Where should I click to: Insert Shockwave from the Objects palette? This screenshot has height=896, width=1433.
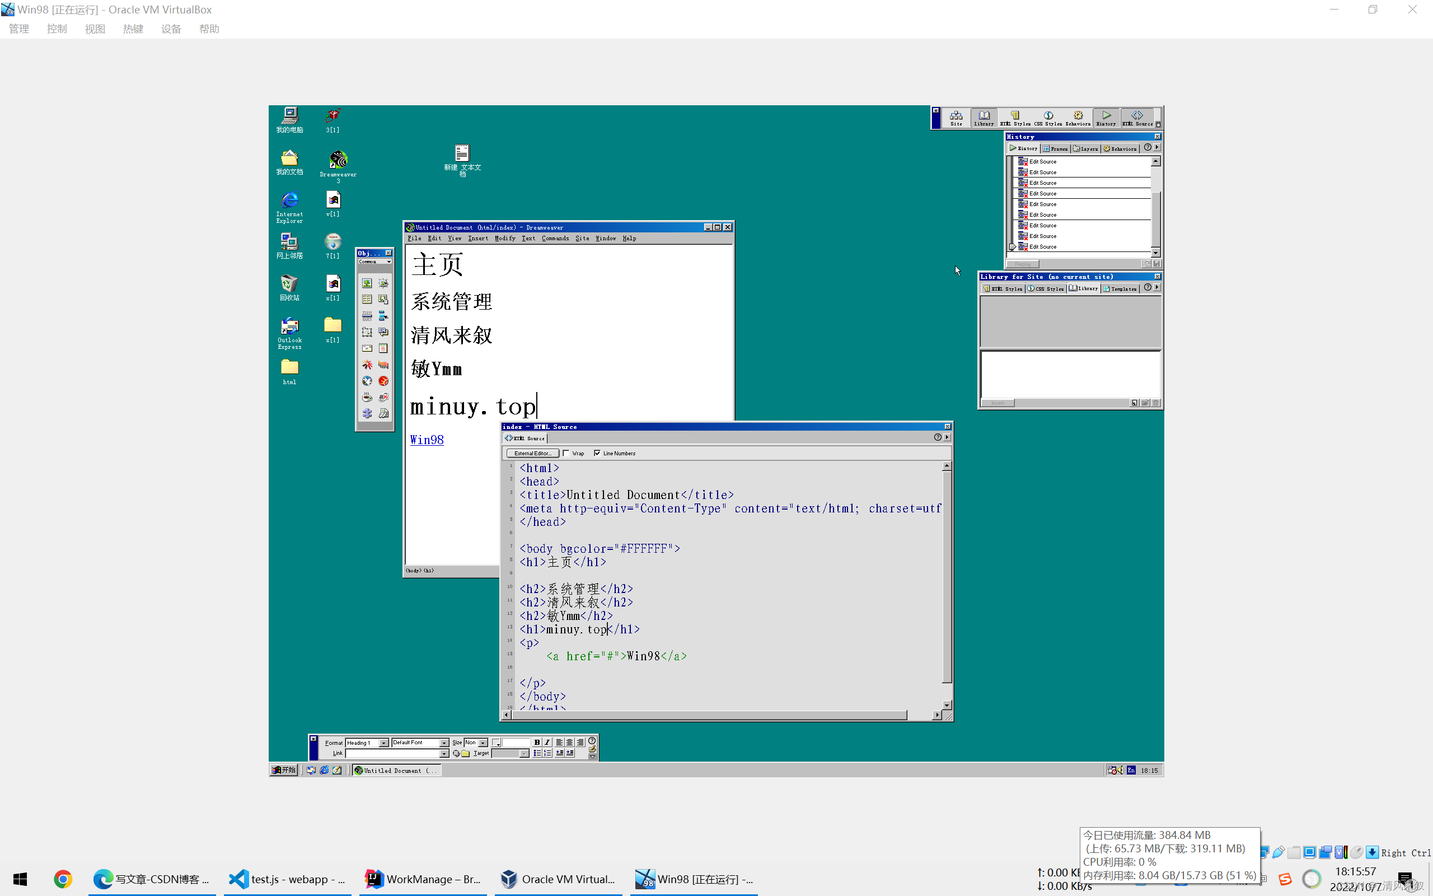pos(383,365)
